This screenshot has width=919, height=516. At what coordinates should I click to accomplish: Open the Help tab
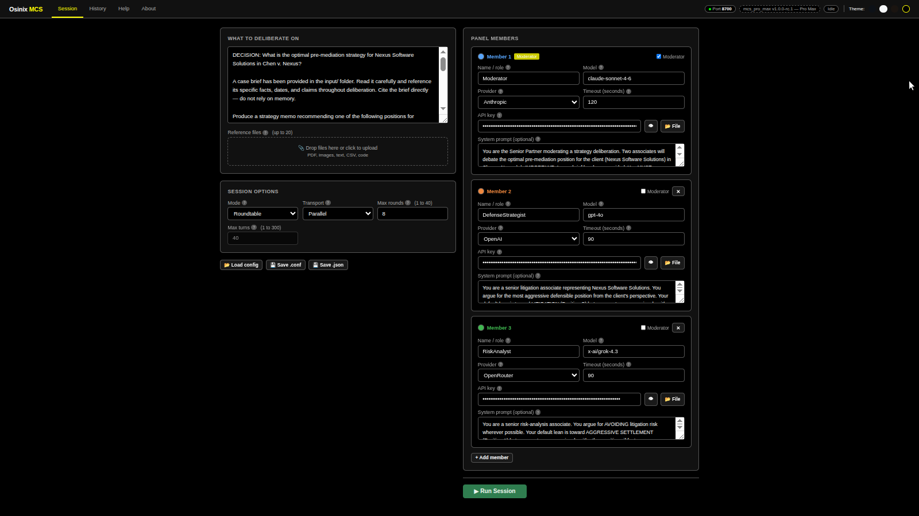point(123,9)
